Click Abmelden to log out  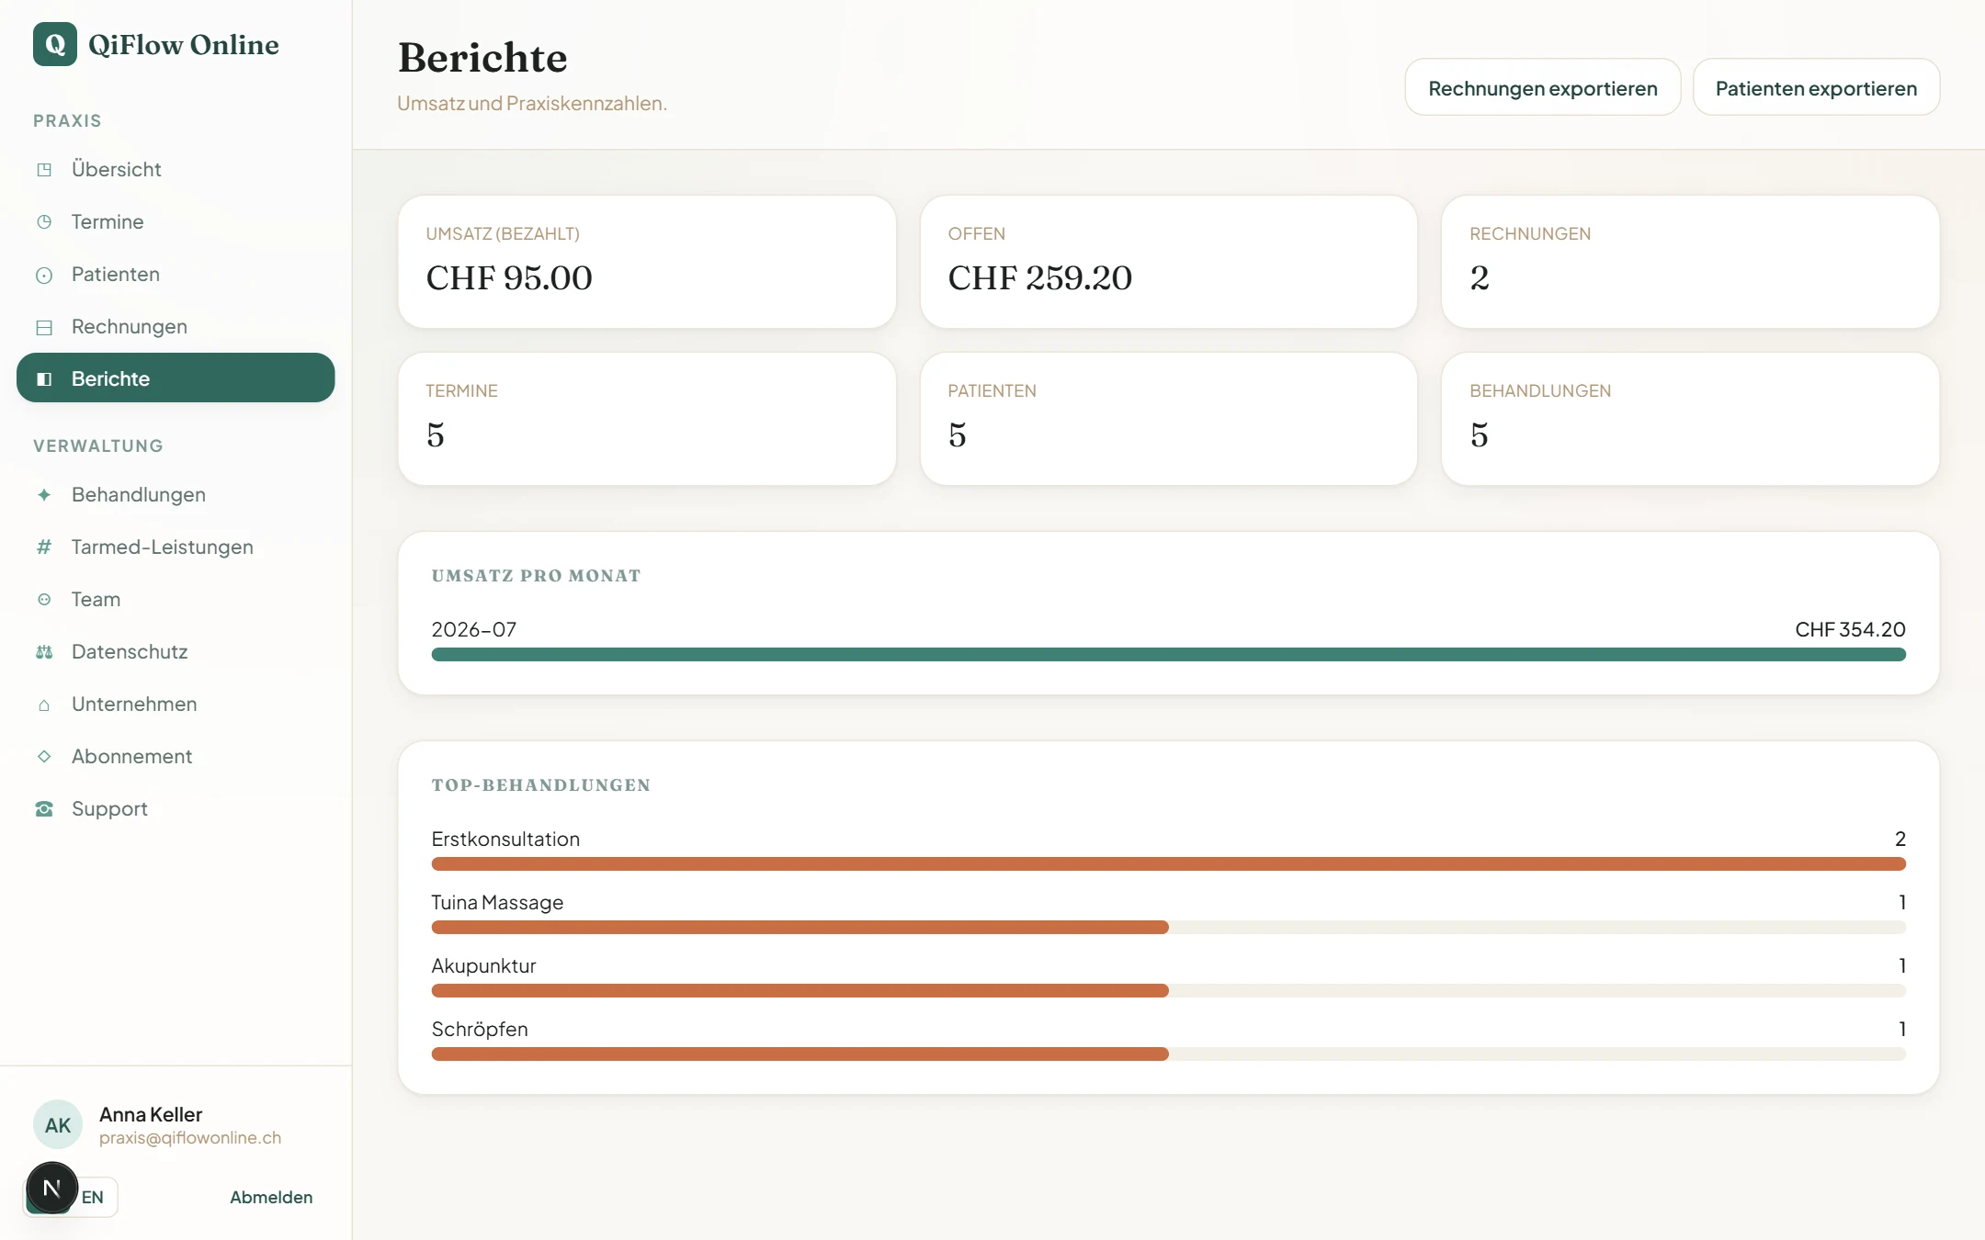(271, 1197)
